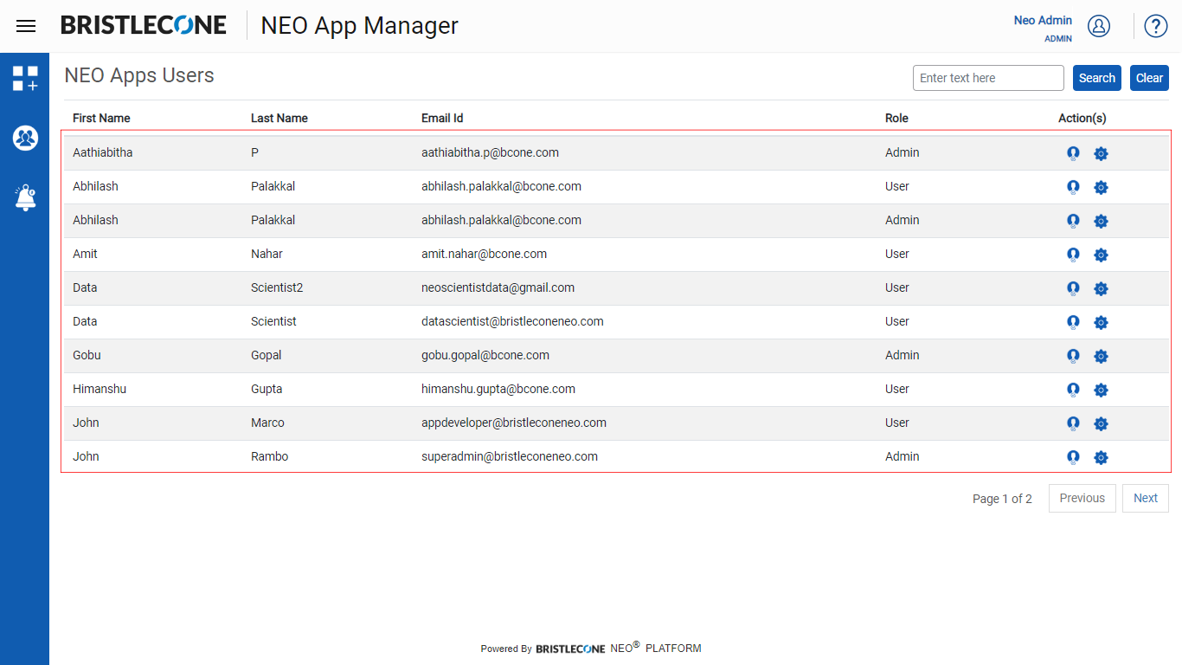Select email aathiabitha.p@bcone.com
The width and height of the screenshot is (1182, 665).
pos(490,152)
